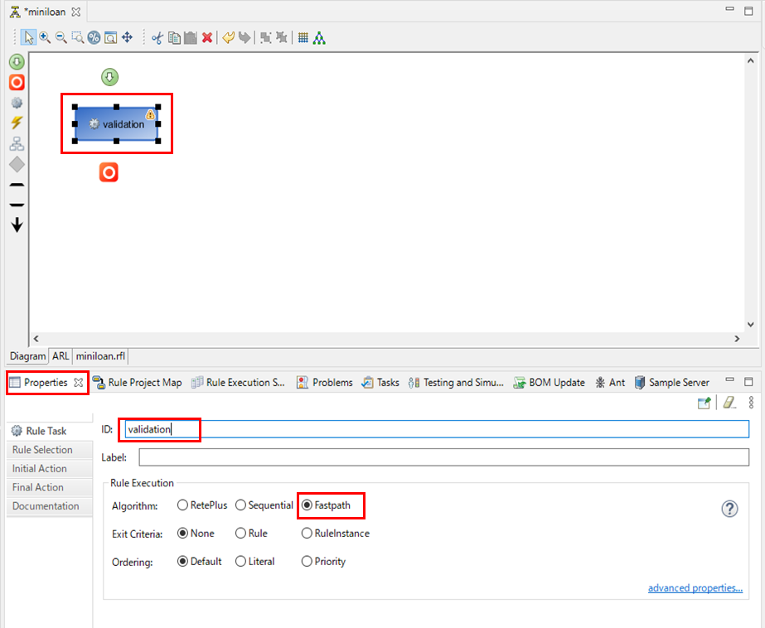
Task: Open the Properties view menu (three dots)
Action: point(751,403)
